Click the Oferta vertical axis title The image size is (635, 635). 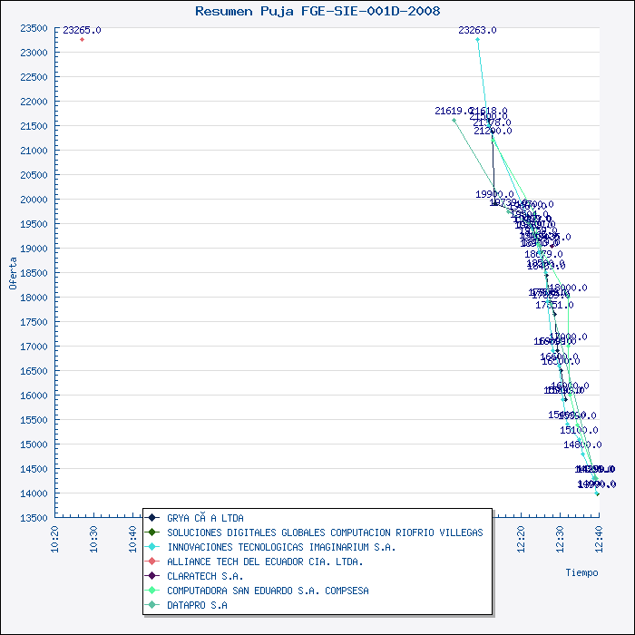[13, 272]
